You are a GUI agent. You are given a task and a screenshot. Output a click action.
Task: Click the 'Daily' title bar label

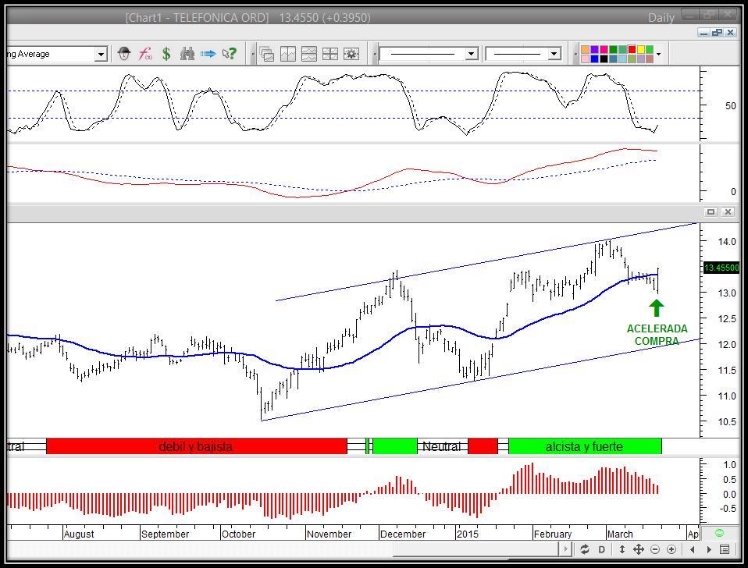click(661, 18)
